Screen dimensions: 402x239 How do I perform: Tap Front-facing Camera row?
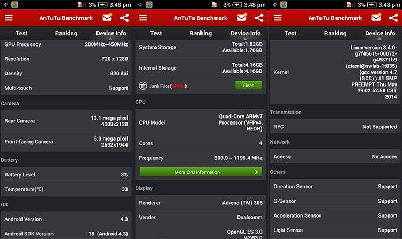pyautogui.click(x=66, y=142)
